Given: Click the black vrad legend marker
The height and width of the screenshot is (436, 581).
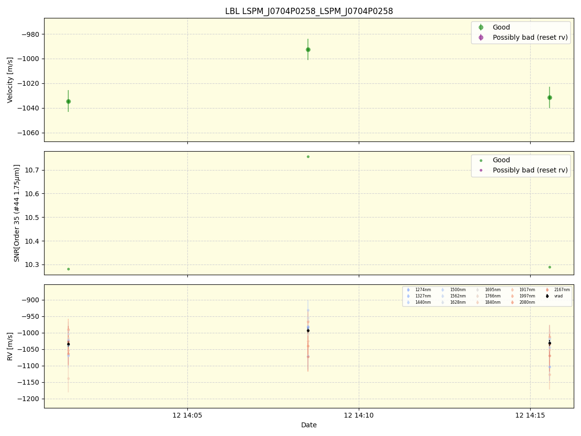Looking at the screenshot, I should tap(548, 296).
